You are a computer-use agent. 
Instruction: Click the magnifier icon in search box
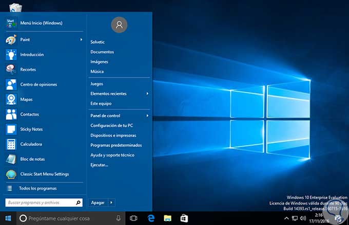[78, 202]
